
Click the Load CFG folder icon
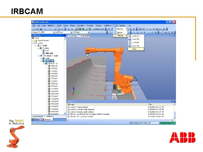point(129,36)
